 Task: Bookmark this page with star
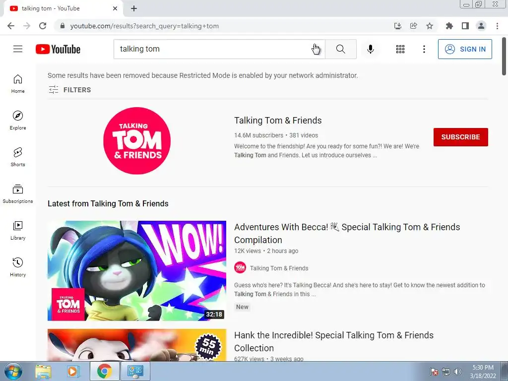click(430, 26)
